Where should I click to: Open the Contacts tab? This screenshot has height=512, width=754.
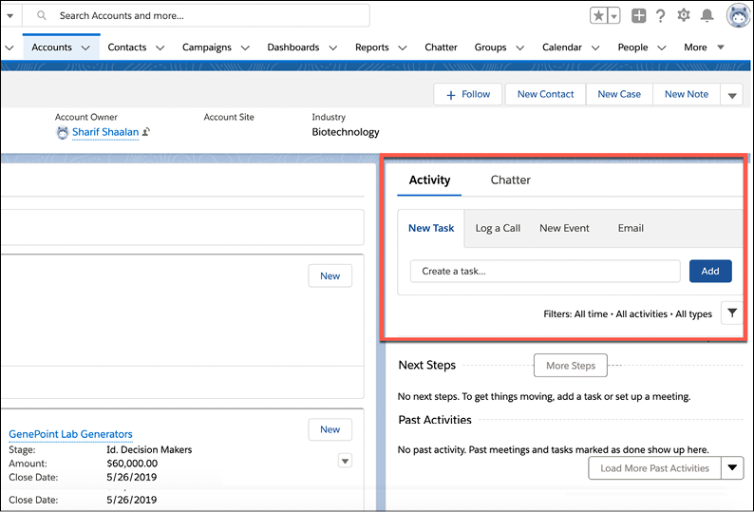(127, 47)
